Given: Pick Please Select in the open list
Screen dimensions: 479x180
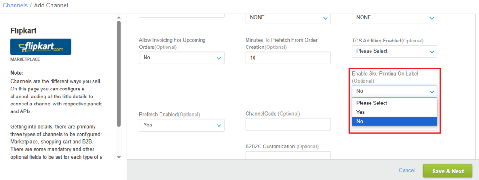Looking at the screenshot, I should (x=394, y=103).
